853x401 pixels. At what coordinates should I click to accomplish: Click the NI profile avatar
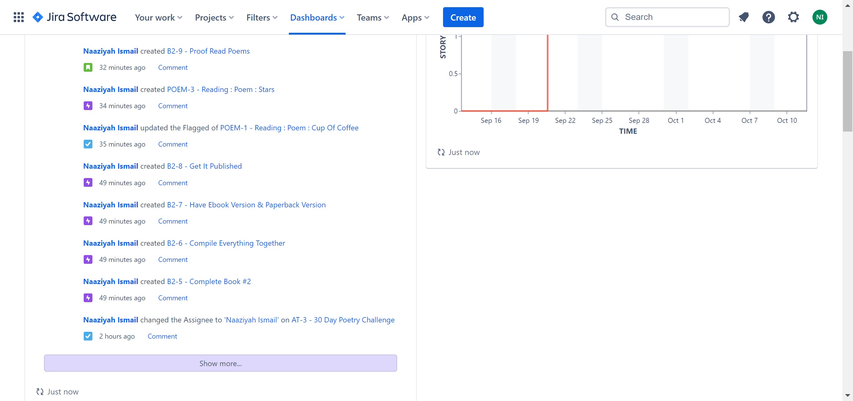pos(820,17)
